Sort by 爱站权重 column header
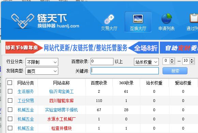Screen dimensions: 198x133 click(x=183, y=83)
